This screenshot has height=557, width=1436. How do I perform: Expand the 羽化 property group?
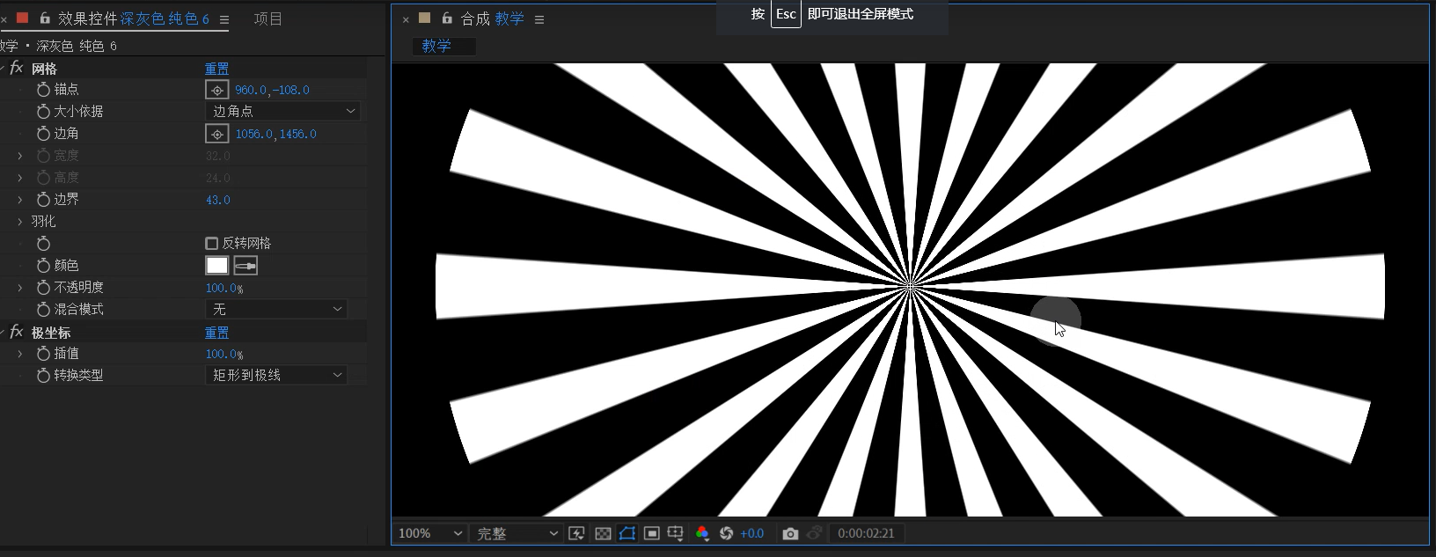tap(20, 222)
